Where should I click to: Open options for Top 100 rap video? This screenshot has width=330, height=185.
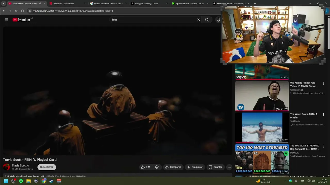(323, 146)
